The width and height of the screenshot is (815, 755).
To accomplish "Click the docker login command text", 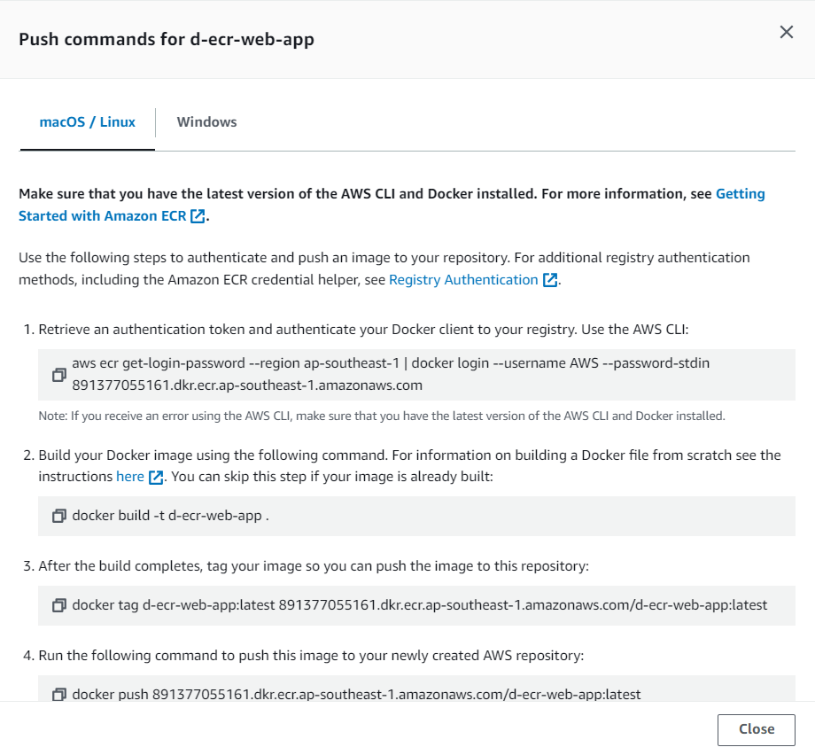I will [391, 374].
